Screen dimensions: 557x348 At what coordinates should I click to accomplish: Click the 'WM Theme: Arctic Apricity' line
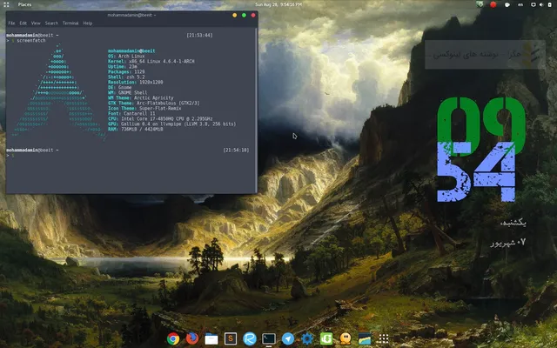point(141,97)
